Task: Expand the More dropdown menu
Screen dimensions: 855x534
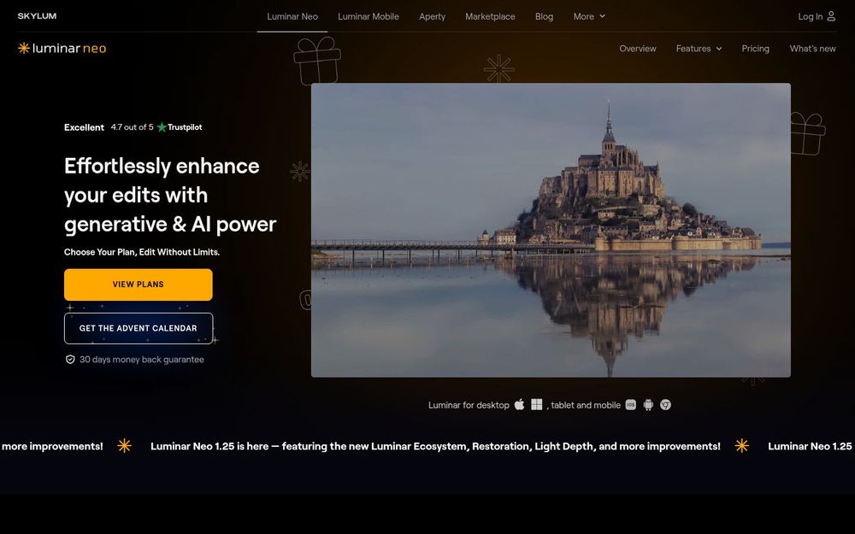Action: [x=589, y=16]
